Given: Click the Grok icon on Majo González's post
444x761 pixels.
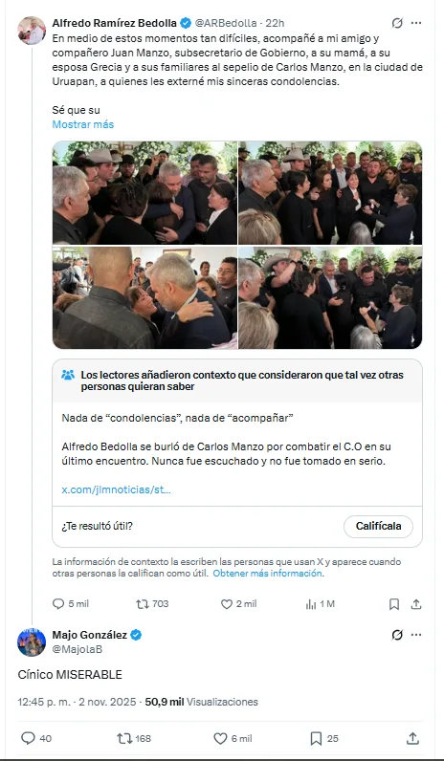Looking at the screenshot, I should 397,635.
